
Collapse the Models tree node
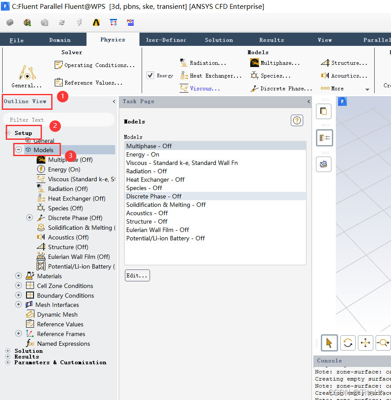(x=19, y=150)
